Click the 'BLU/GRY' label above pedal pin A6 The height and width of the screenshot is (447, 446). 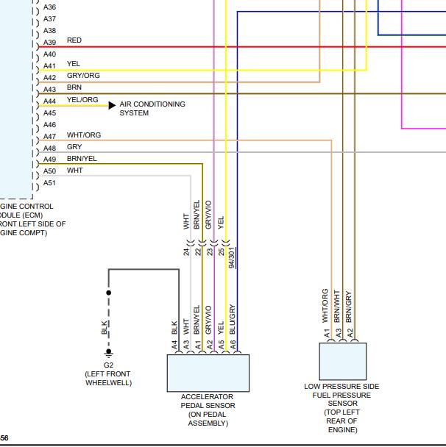233,320
